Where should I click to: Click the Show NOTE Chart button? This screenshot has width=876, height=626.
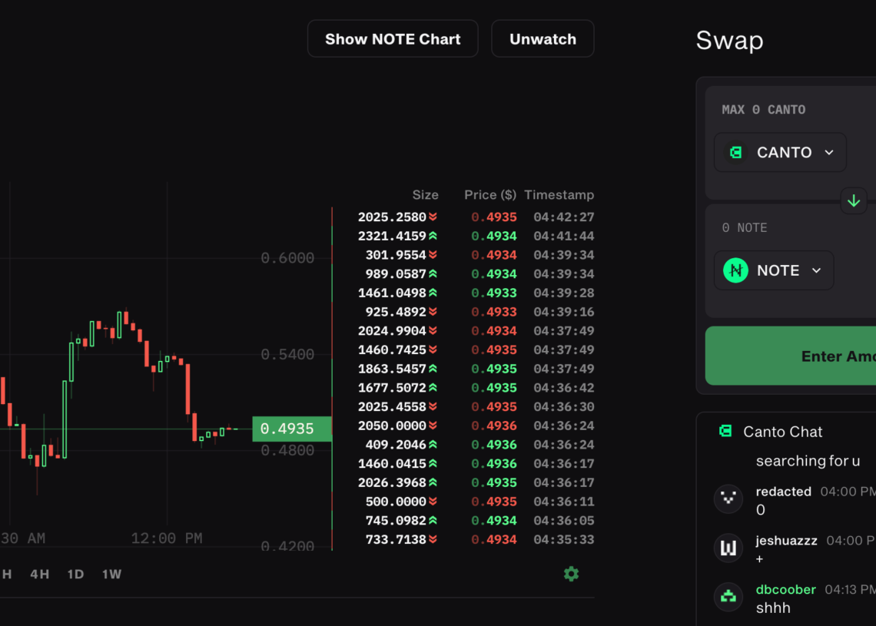pyautogui.click(x=393, y=38)
